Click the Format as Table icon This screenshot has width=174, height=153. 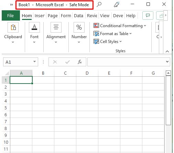pyautogui.click(x=96, y=33)
